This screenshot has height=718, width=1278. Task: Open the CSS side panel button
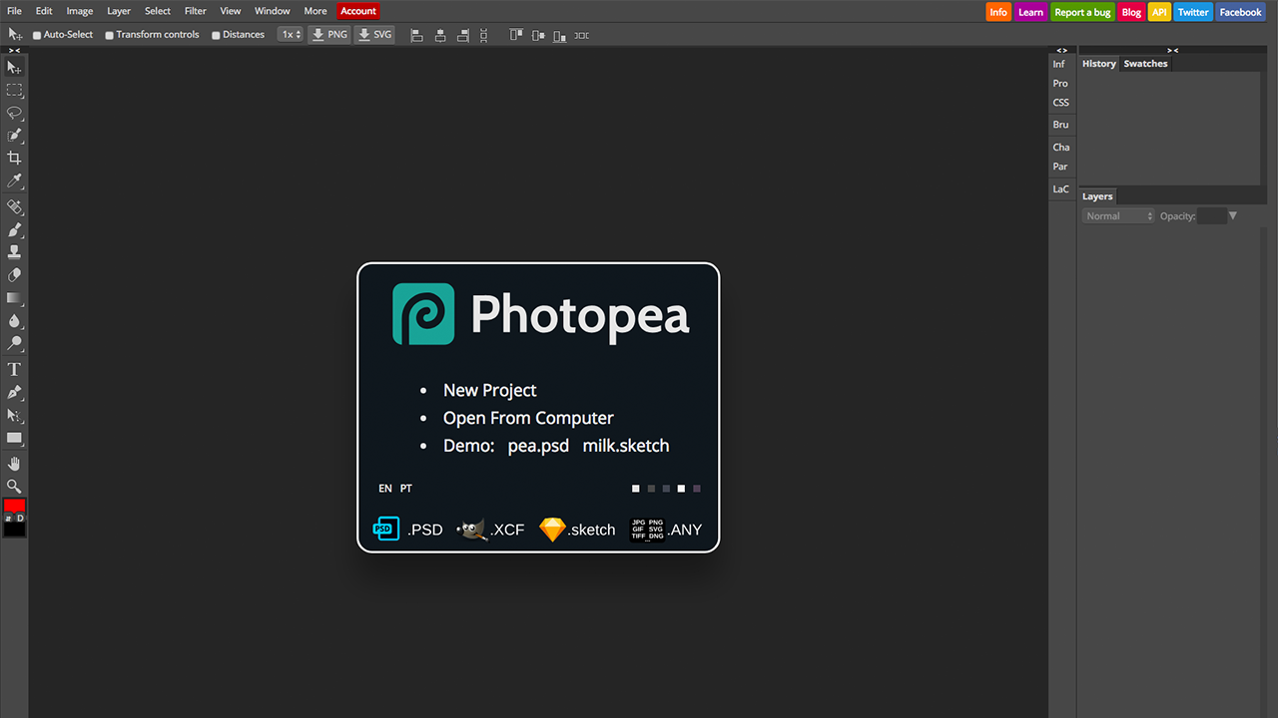[1060, 103]
